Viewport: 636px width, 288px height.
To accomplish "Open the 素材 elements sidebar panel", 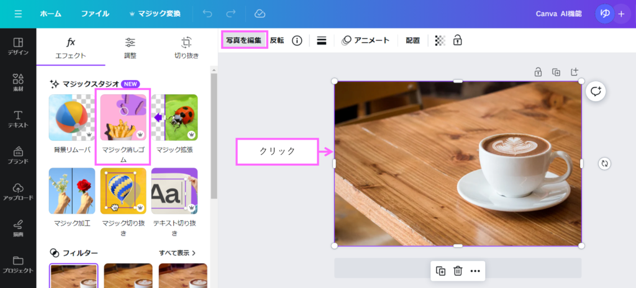I will (x=18, y=83).
